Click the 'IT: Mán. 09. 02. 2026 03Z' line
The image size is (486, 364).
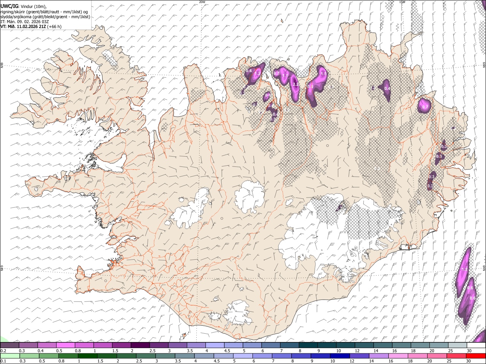point(25,22)
